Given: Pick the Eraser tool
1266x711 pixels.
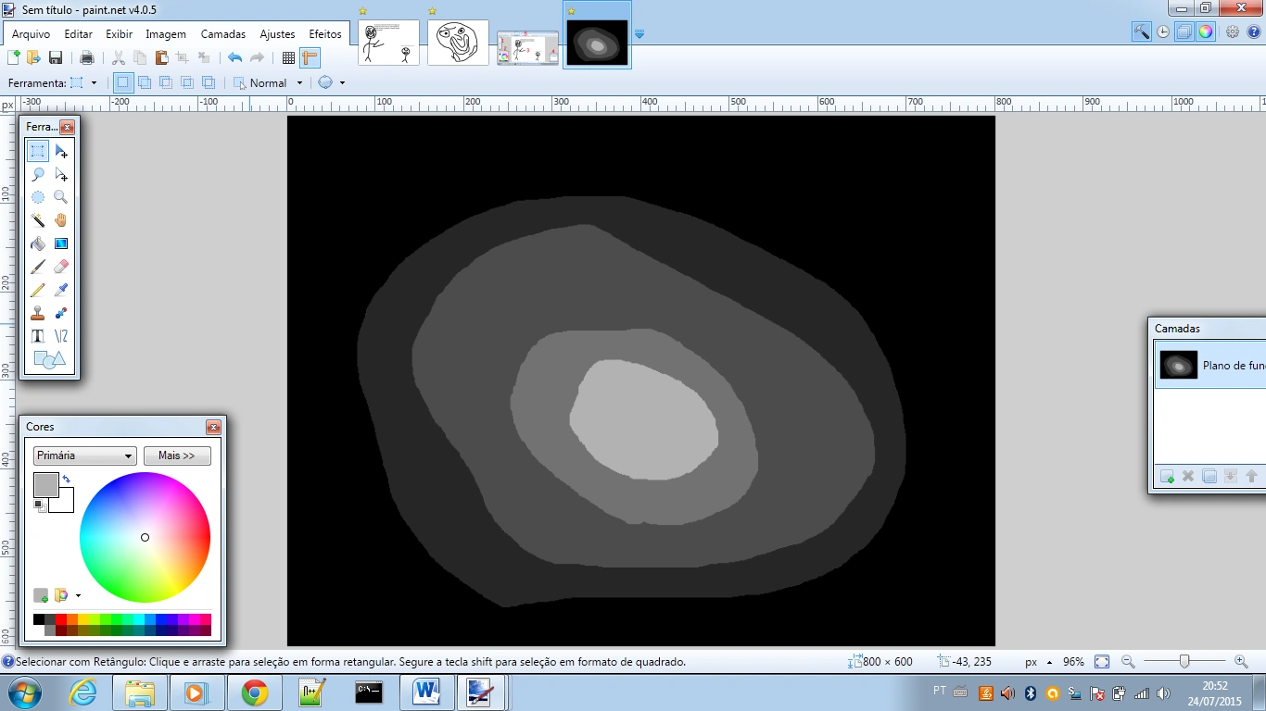Looking at the screenshot, I should pyautogui.click(x=61, y=267).
